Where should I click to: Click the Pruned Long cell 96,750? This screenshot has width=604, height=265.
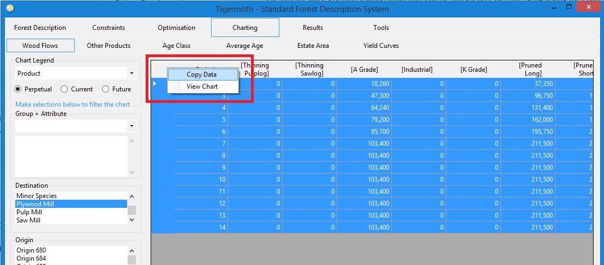coord(528,96)
